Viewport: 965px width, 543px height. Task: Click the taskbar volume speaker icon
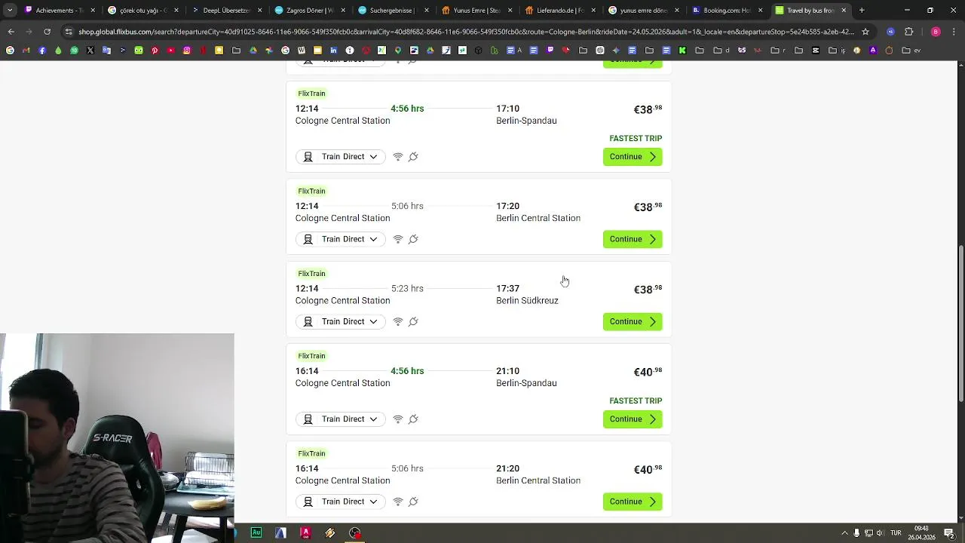point(880,533)
